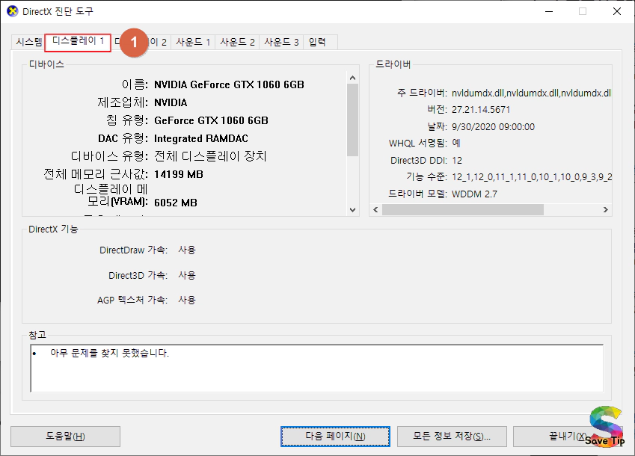Minimize the DirectX 진단 도구 window
Screen dimensions: 635x456
click(549, 11)
